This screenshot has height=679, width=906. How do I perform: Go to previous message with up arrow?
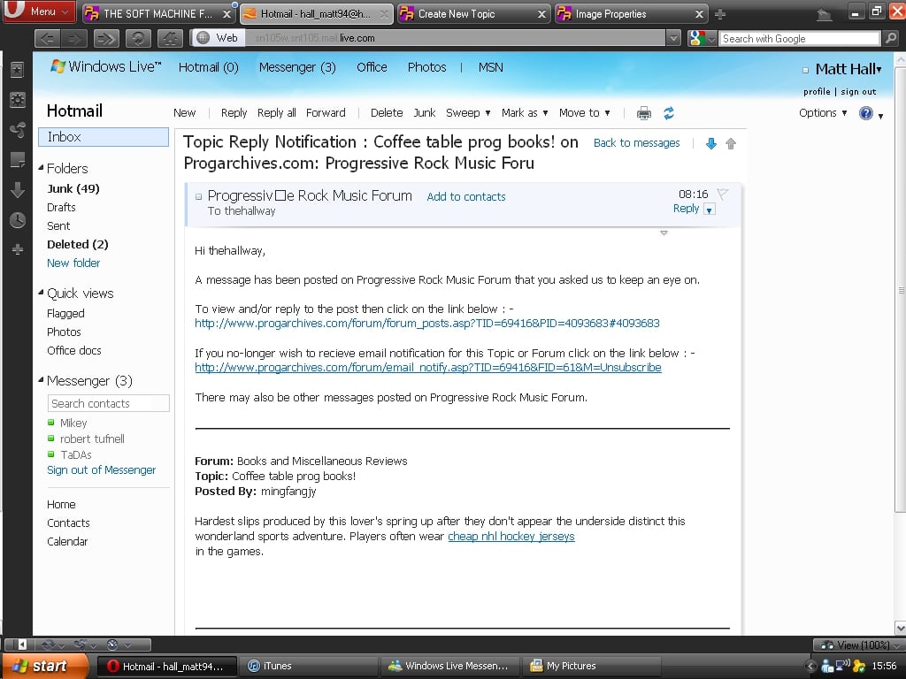[x=731, y=144]
